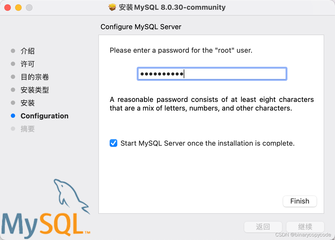Click the red close window button
Viewport: 335px width, 240px height.
point(8,8)
